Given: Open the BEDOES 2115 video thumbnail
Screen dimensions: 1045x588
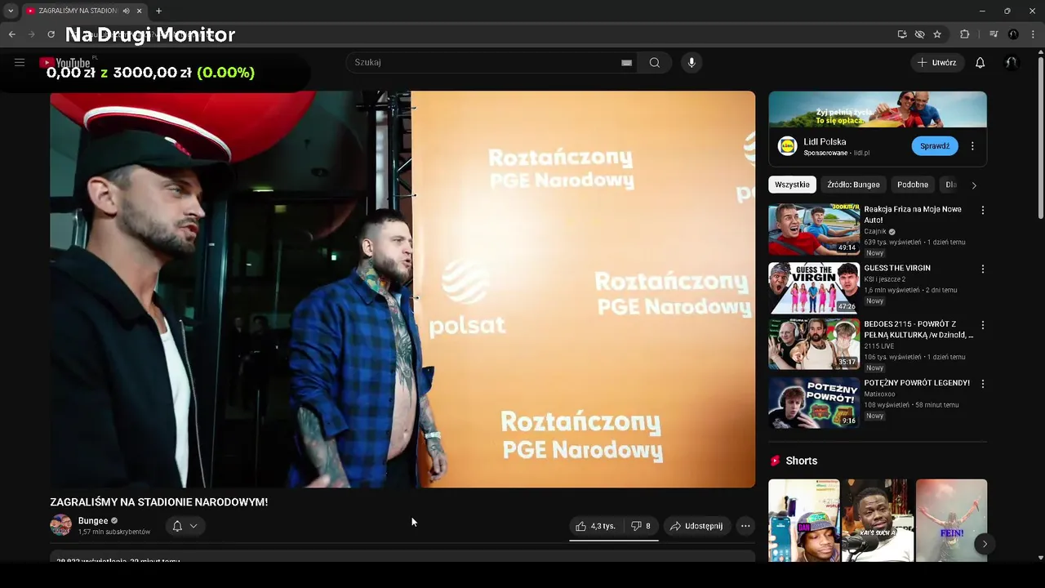Looking at the screenshot, I should (814, 344).
